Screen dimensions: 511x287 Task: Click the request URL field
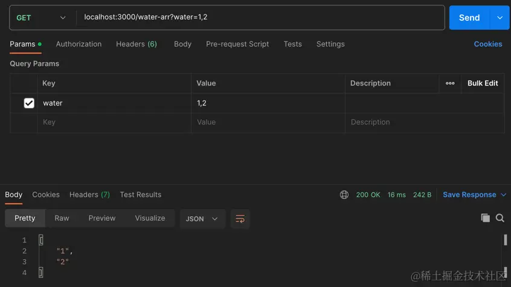click(x=261, y=17)
